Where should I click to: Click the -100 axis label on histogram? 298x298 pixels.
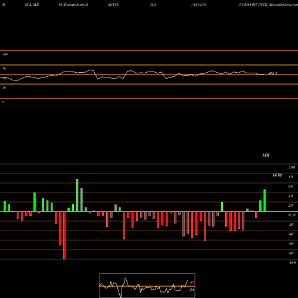tap(291, 263)
